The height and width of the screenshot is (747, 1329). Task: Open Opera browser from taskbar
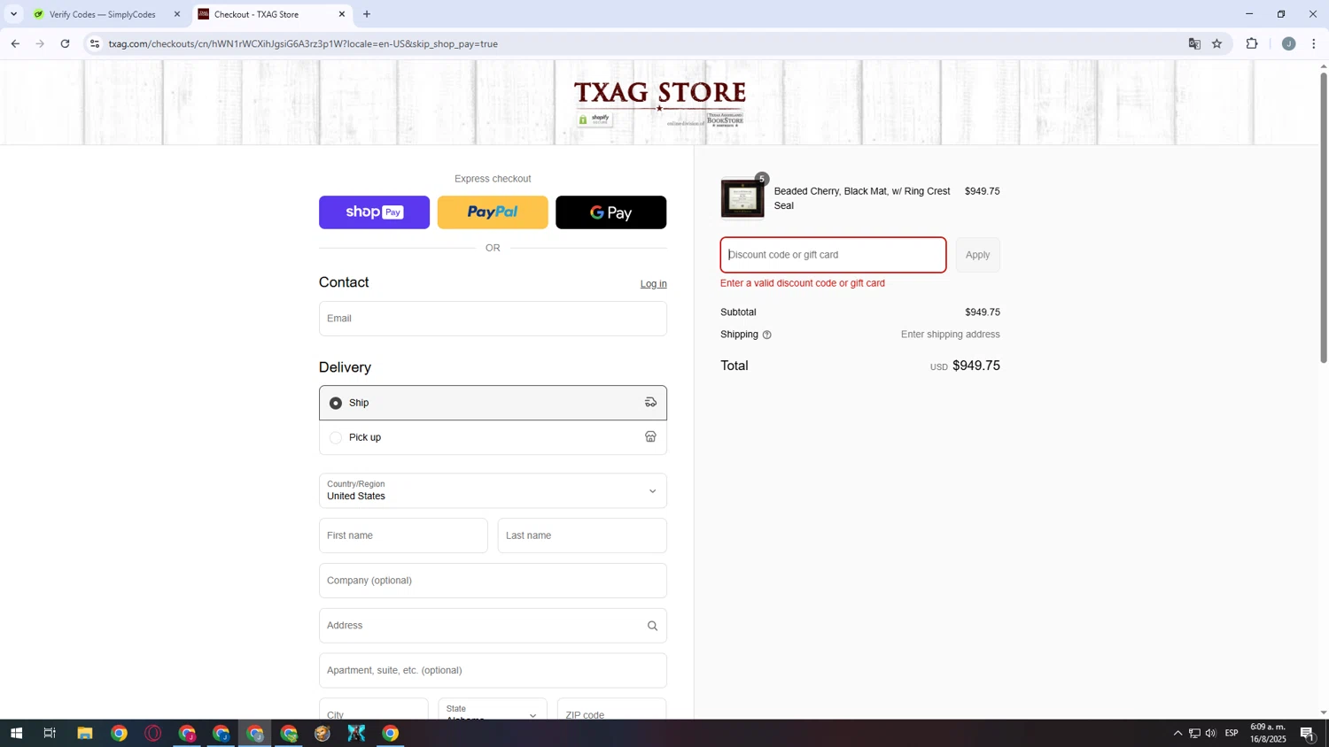point(153,733)
